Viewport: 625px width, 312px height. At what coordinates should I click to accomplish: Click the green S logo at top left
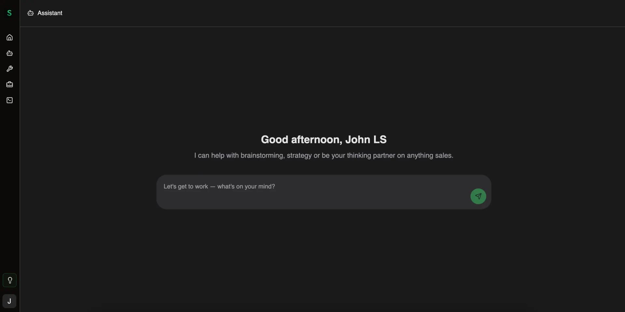click(x=9, y=13)
